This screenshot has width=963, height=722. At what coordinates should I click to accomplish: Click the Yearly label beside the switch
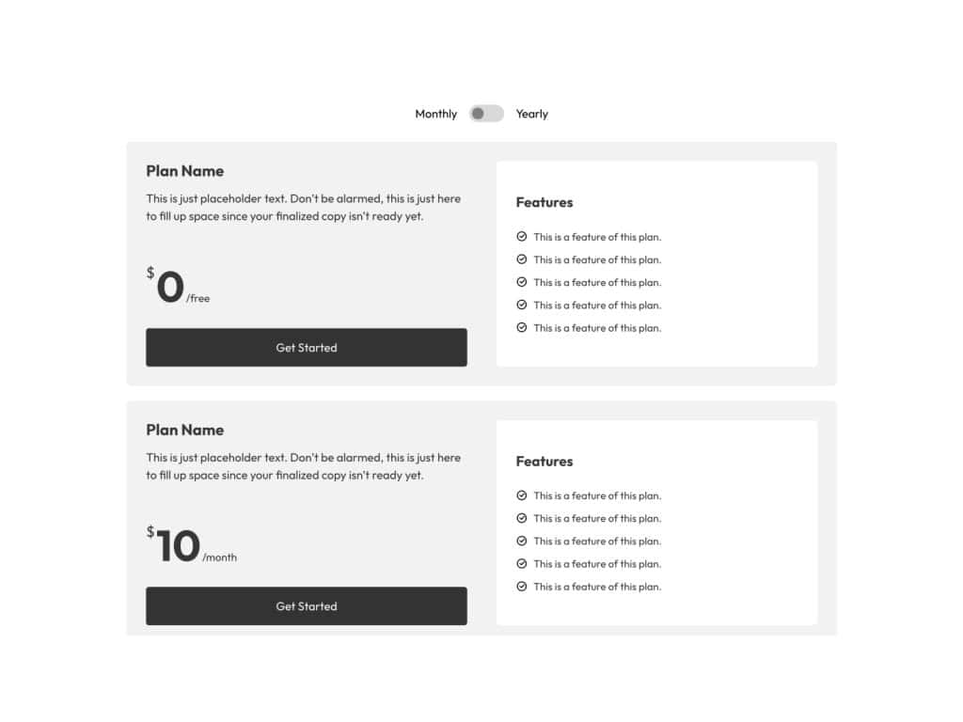(x=531, y=113)
